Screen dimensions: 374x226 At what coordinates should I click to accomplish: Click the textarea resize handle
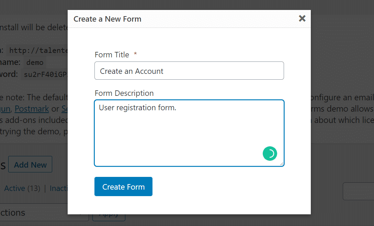pos(282,165)
